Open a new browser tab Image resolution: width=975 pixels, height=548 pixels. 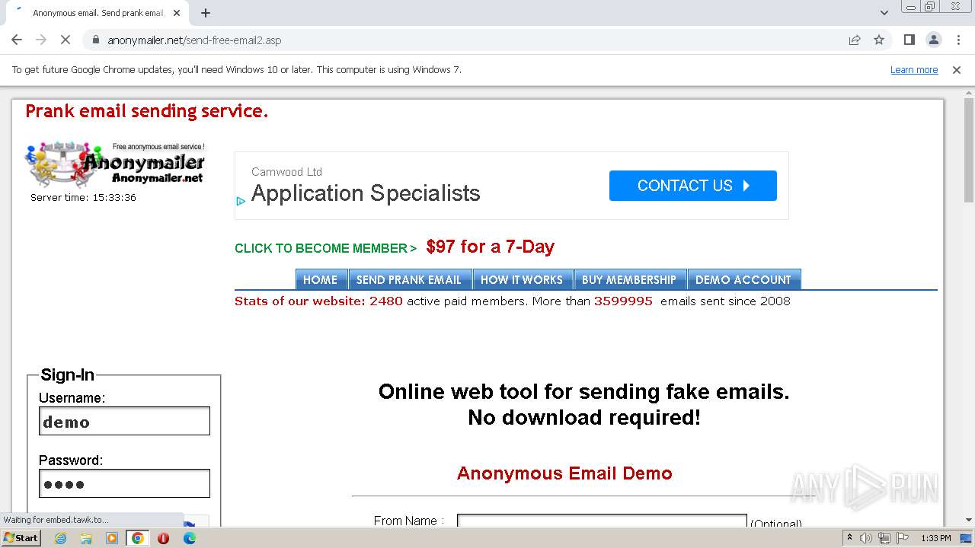coord(205,13)
